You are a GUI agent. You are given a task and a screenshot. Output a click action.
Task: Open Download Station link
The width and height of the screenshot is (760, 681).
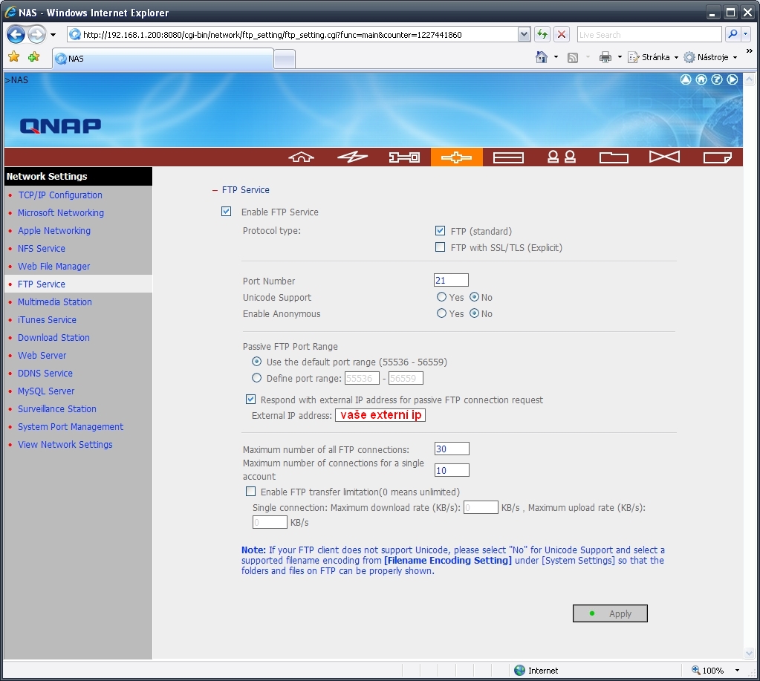[x=53, y=338]
